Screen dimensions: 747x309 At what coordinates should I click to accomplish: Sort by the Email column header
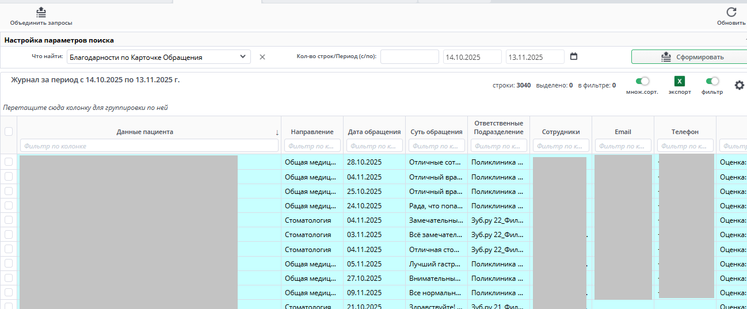coord(623,132)
